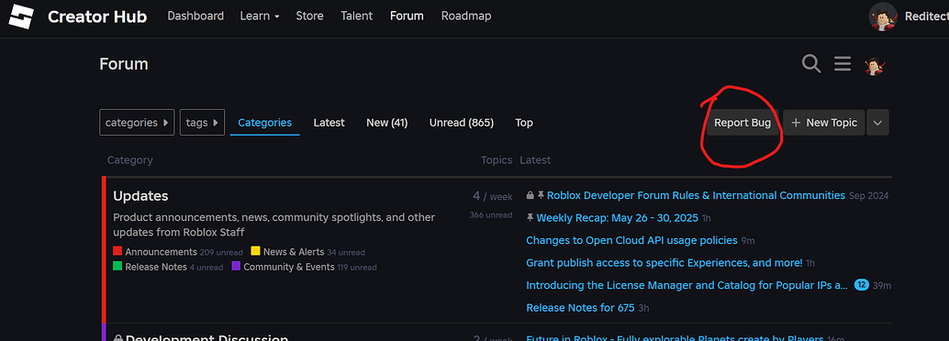Go to Dashboard in top navigation
949x341 pixels.
coord(195,16)
